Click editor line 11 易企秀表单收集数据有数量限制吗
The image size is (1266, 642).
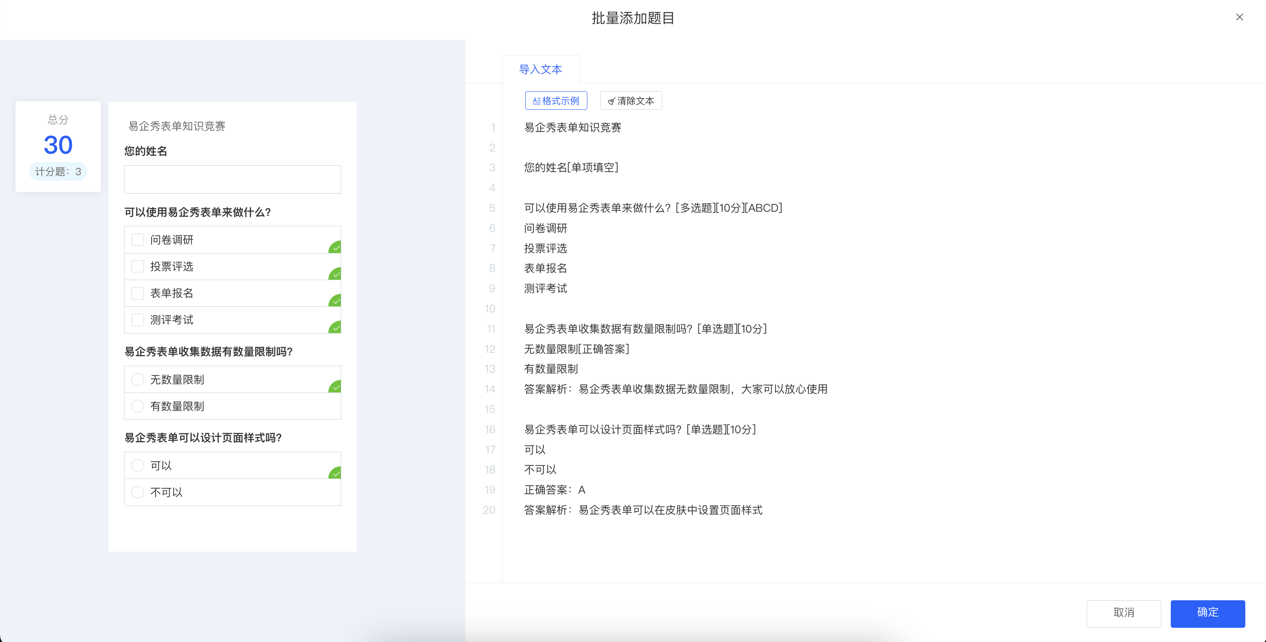point(645,329)
